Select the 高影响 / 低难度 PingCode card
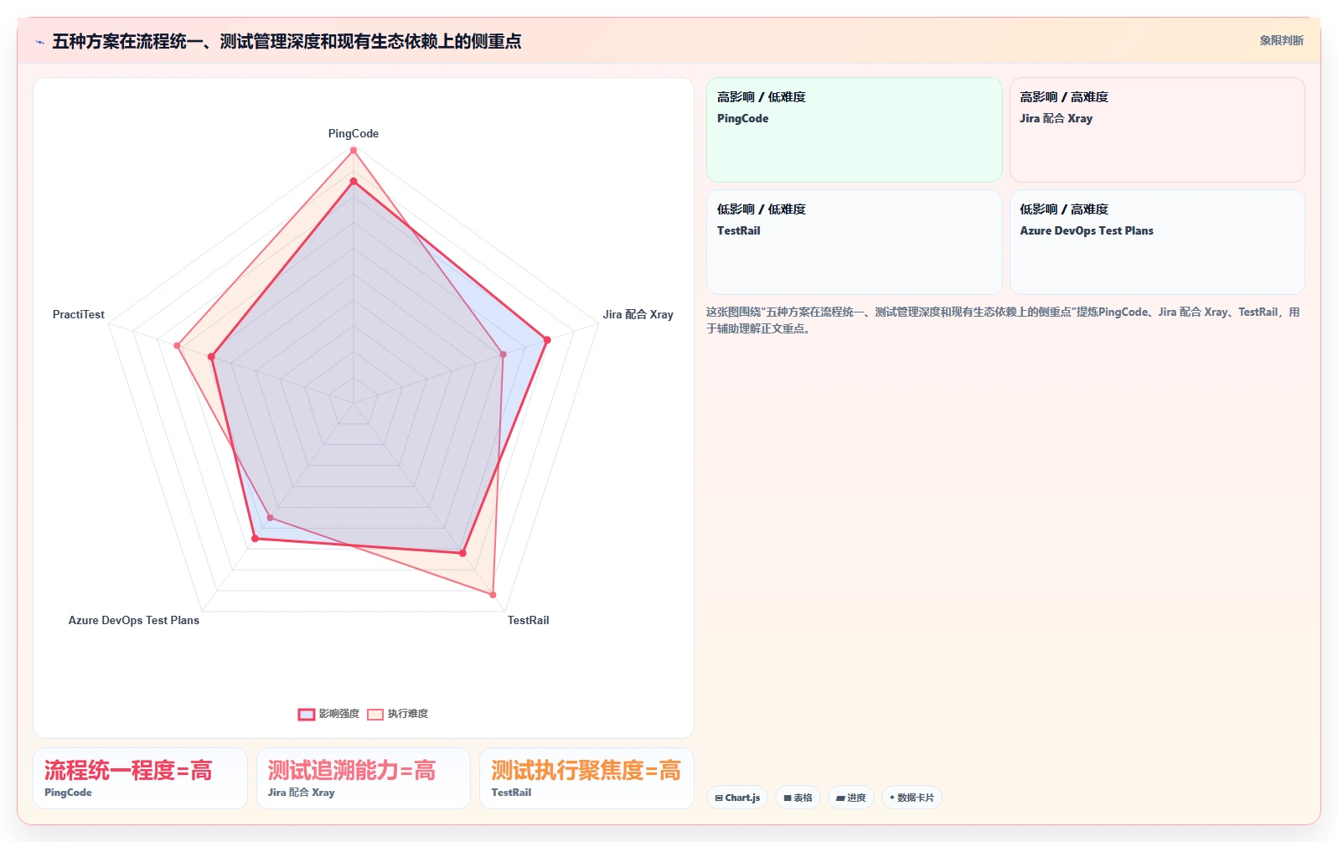 tap(854, 130)
